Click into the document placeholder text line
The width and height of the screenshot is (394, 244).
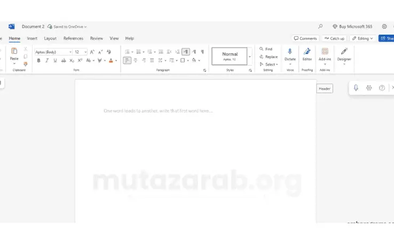tap(158, 111)
